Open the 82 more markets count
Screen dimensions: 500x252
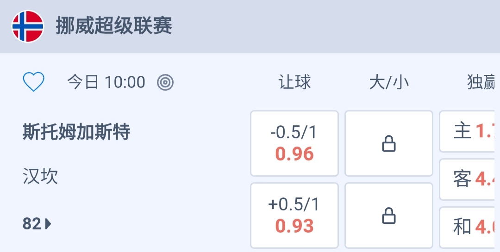pyautogui.click(x=32, y=224)
